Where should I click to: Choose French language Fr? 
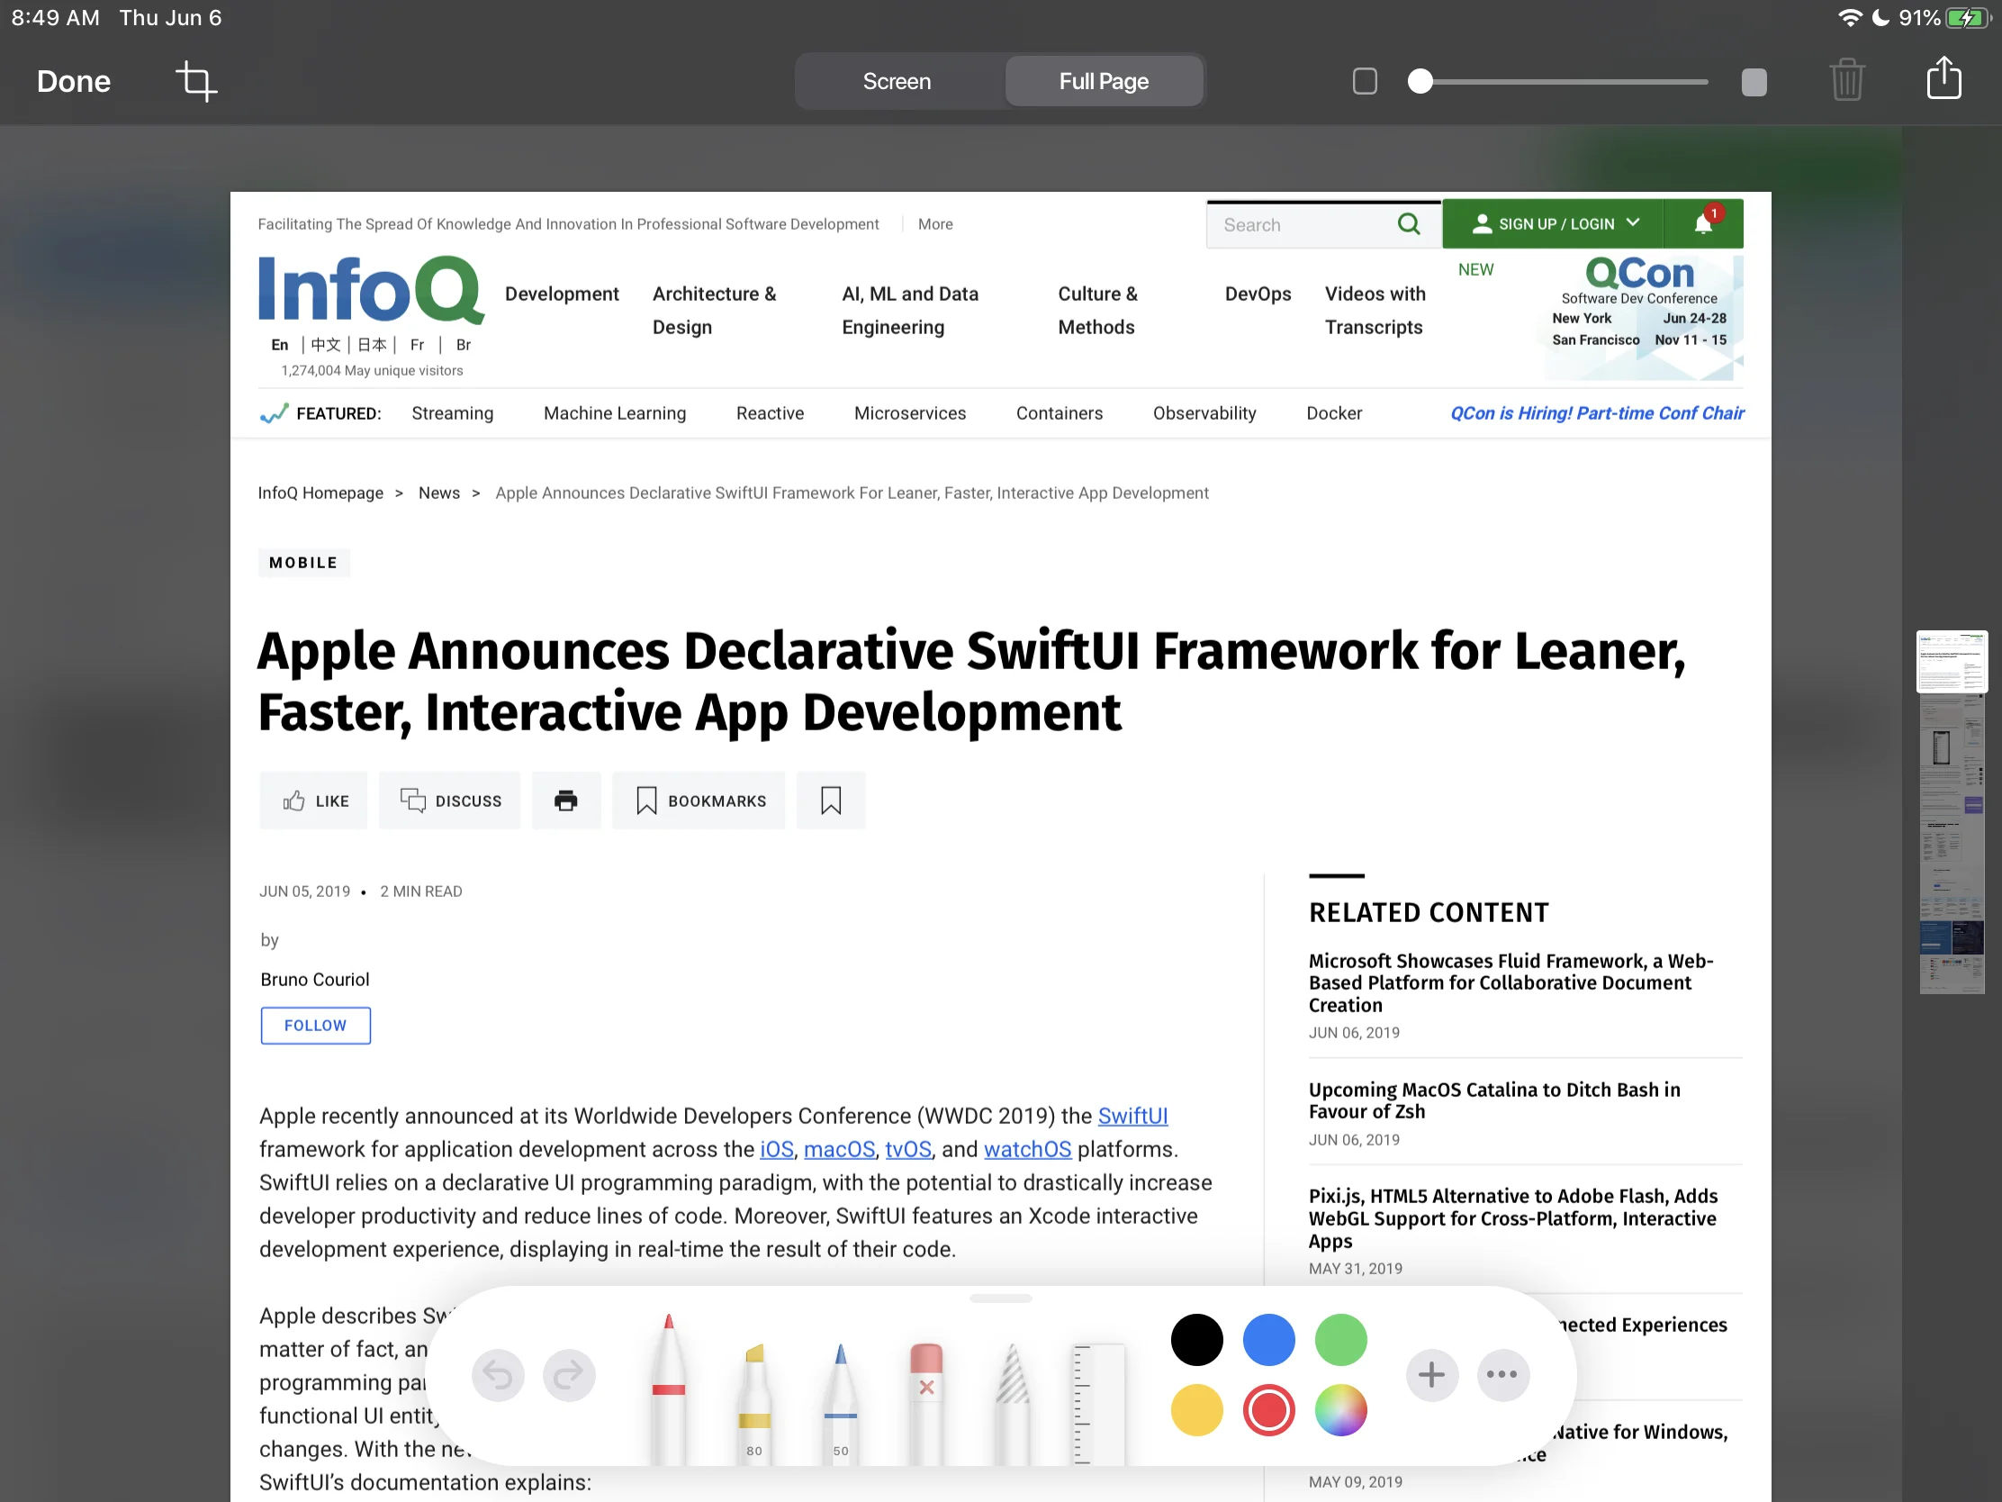pos(418,345)
